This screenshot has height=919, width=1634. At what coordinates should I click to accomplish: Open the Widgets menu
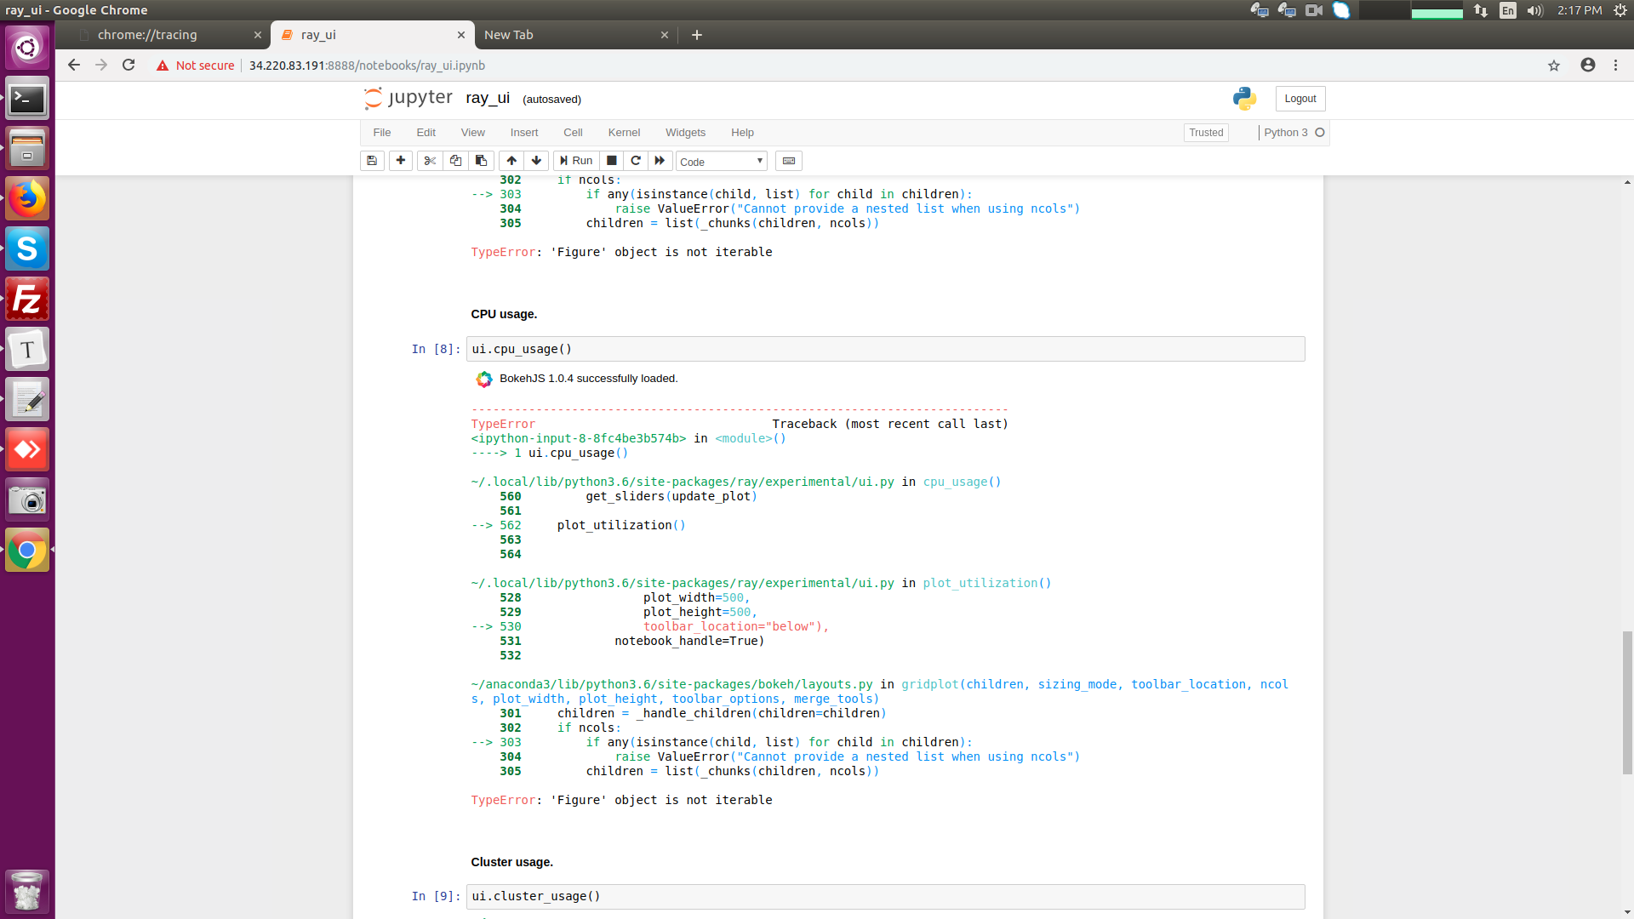(x=685, y=133)
